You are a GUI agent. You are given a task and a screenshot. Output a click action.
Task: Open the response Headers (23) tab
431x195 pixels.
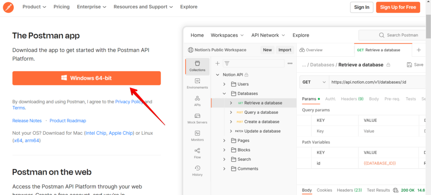349,190
